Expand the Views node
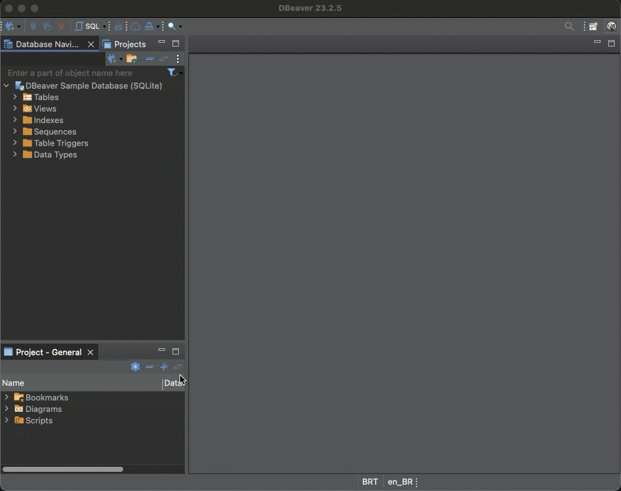 click(x=15, y=108)
